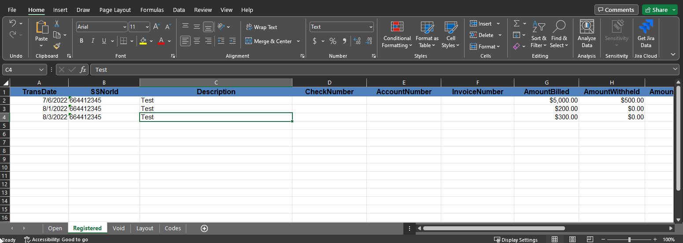Copy selection using Copy icon
Viewport: 683px width, 243px height.
coord(57,35)
